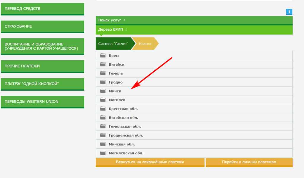
Task: Click the Налоги breadcrumb step
Action: 145,44
